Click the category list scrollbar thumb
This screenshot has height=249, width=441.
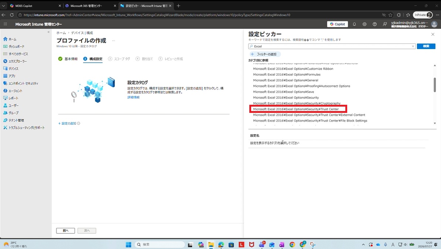(434, 84)
